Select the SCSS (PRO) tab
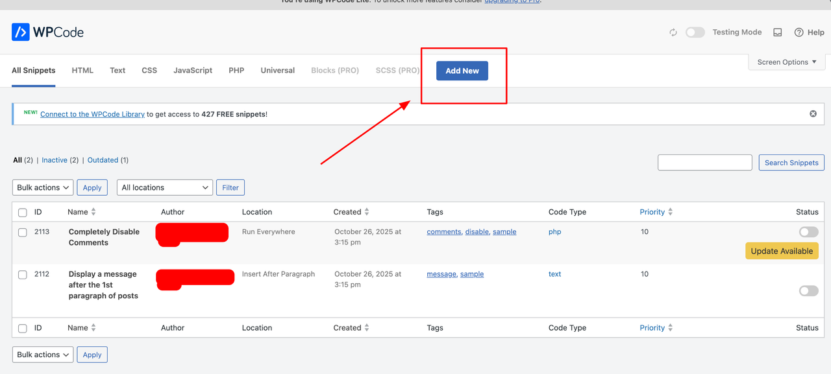This screenshot has height=374, width=831. click(397, 70)
